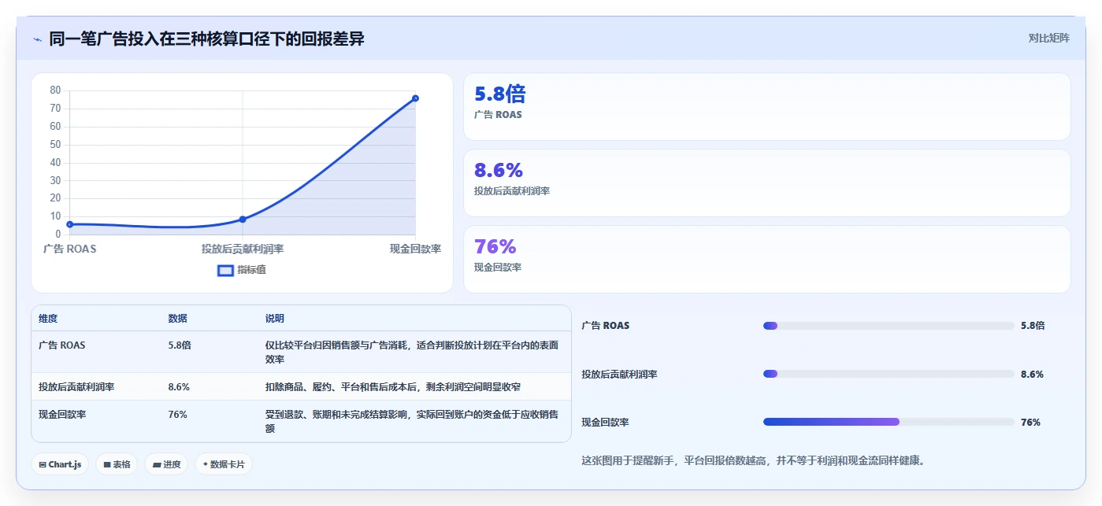The image size is (1102, 506).
Task: Click the 现金回款率 x-axis label on the chart
Action: 415,249
